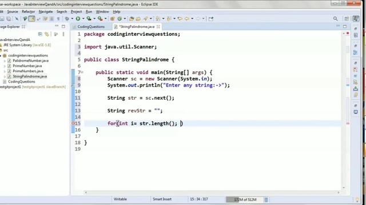Expand PalidromeNumber.java tree node
This screenshot has width=366, height=205.
(5, 61)
